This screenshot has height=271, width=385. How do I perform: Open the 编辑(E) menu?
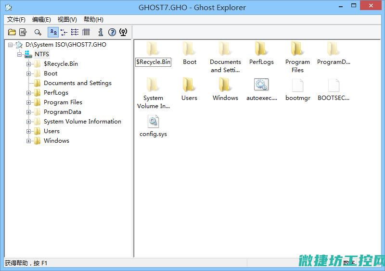click(41, 19)
